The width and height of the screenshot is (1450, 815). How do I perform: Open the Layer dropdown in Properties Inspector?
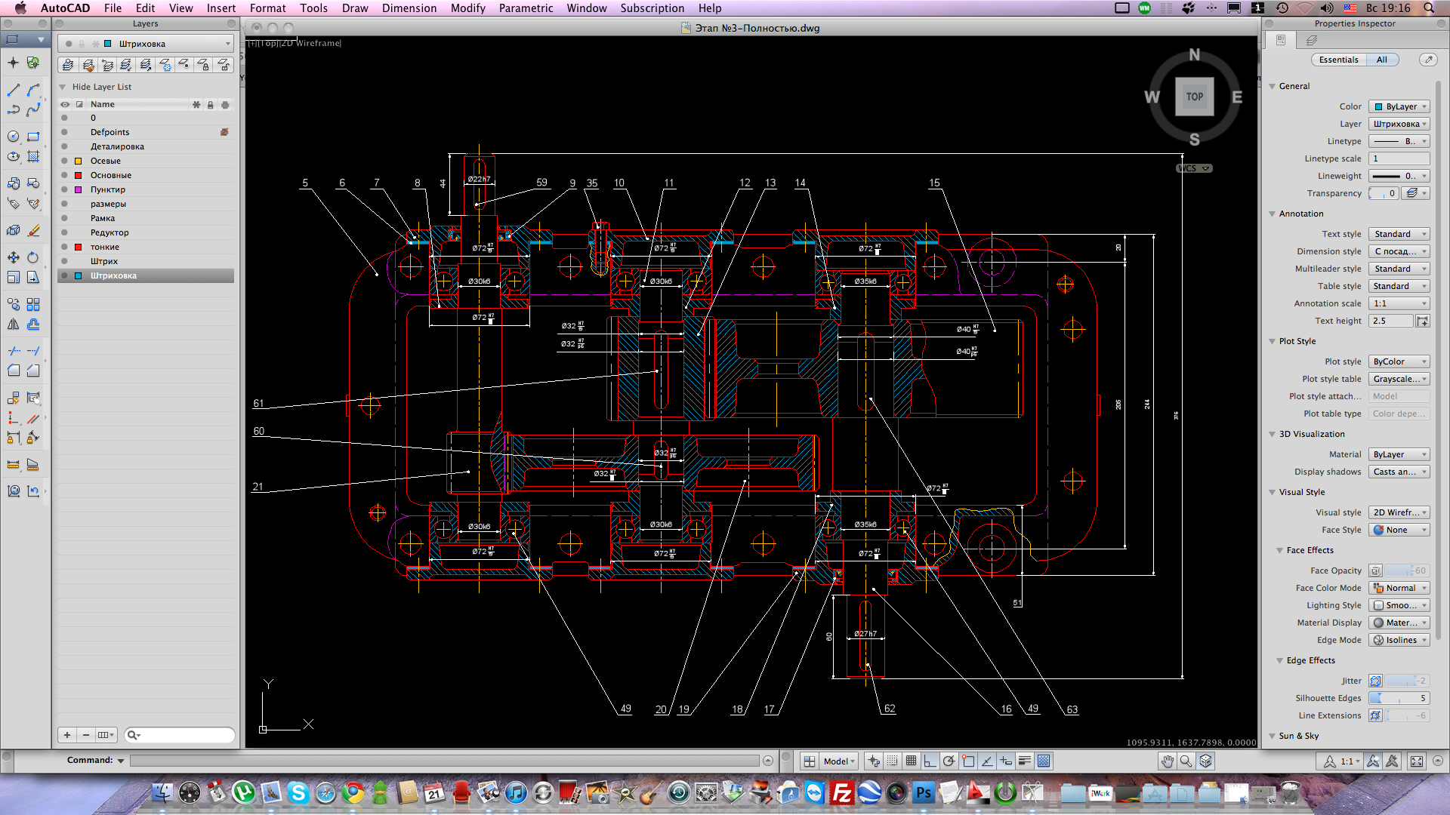(x=1399, y=124)
